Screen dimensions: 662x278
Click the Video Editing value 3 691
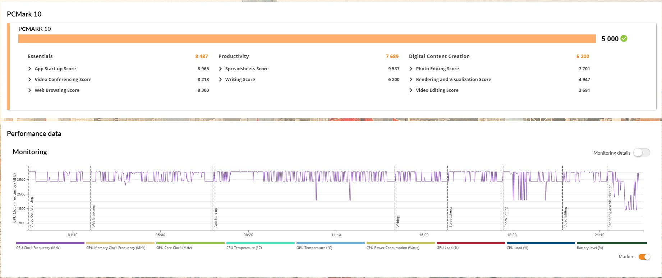(x=584, y=90)
